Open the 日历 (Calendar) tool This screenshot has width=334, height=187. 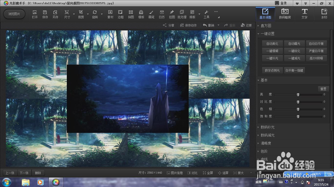click(x=162, y=14)
